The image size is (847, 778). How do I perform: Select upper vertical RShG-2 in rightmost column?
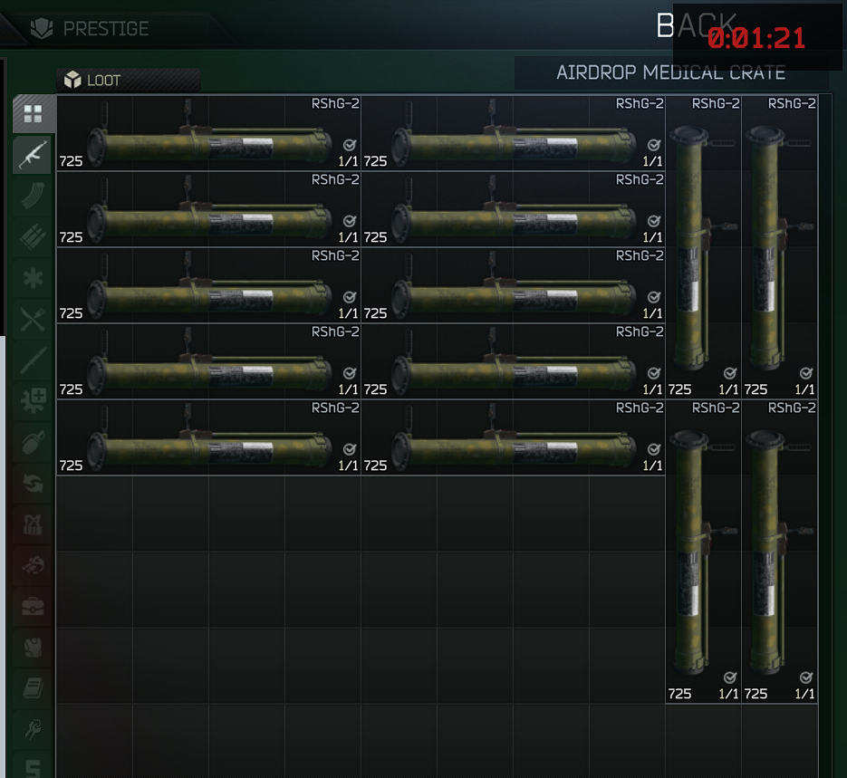pyautogui.click(x=779, y=246)
